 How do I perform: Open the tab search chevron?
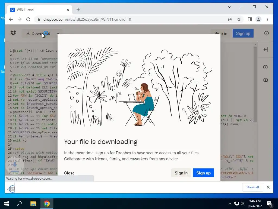tap(229, 7)
